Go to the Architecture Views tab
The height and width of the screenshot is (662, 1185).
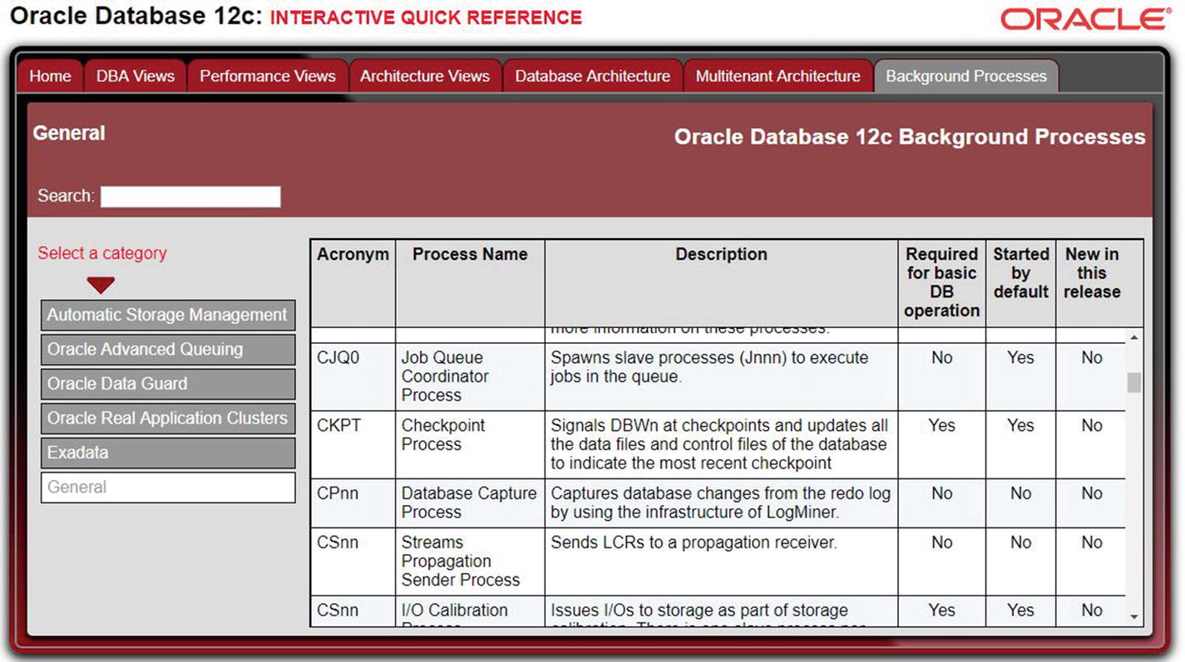(x=425, y=76)
